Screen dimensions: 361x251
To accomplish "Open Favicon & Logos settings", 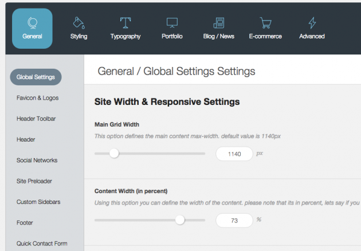I will [x=37, y=98].
